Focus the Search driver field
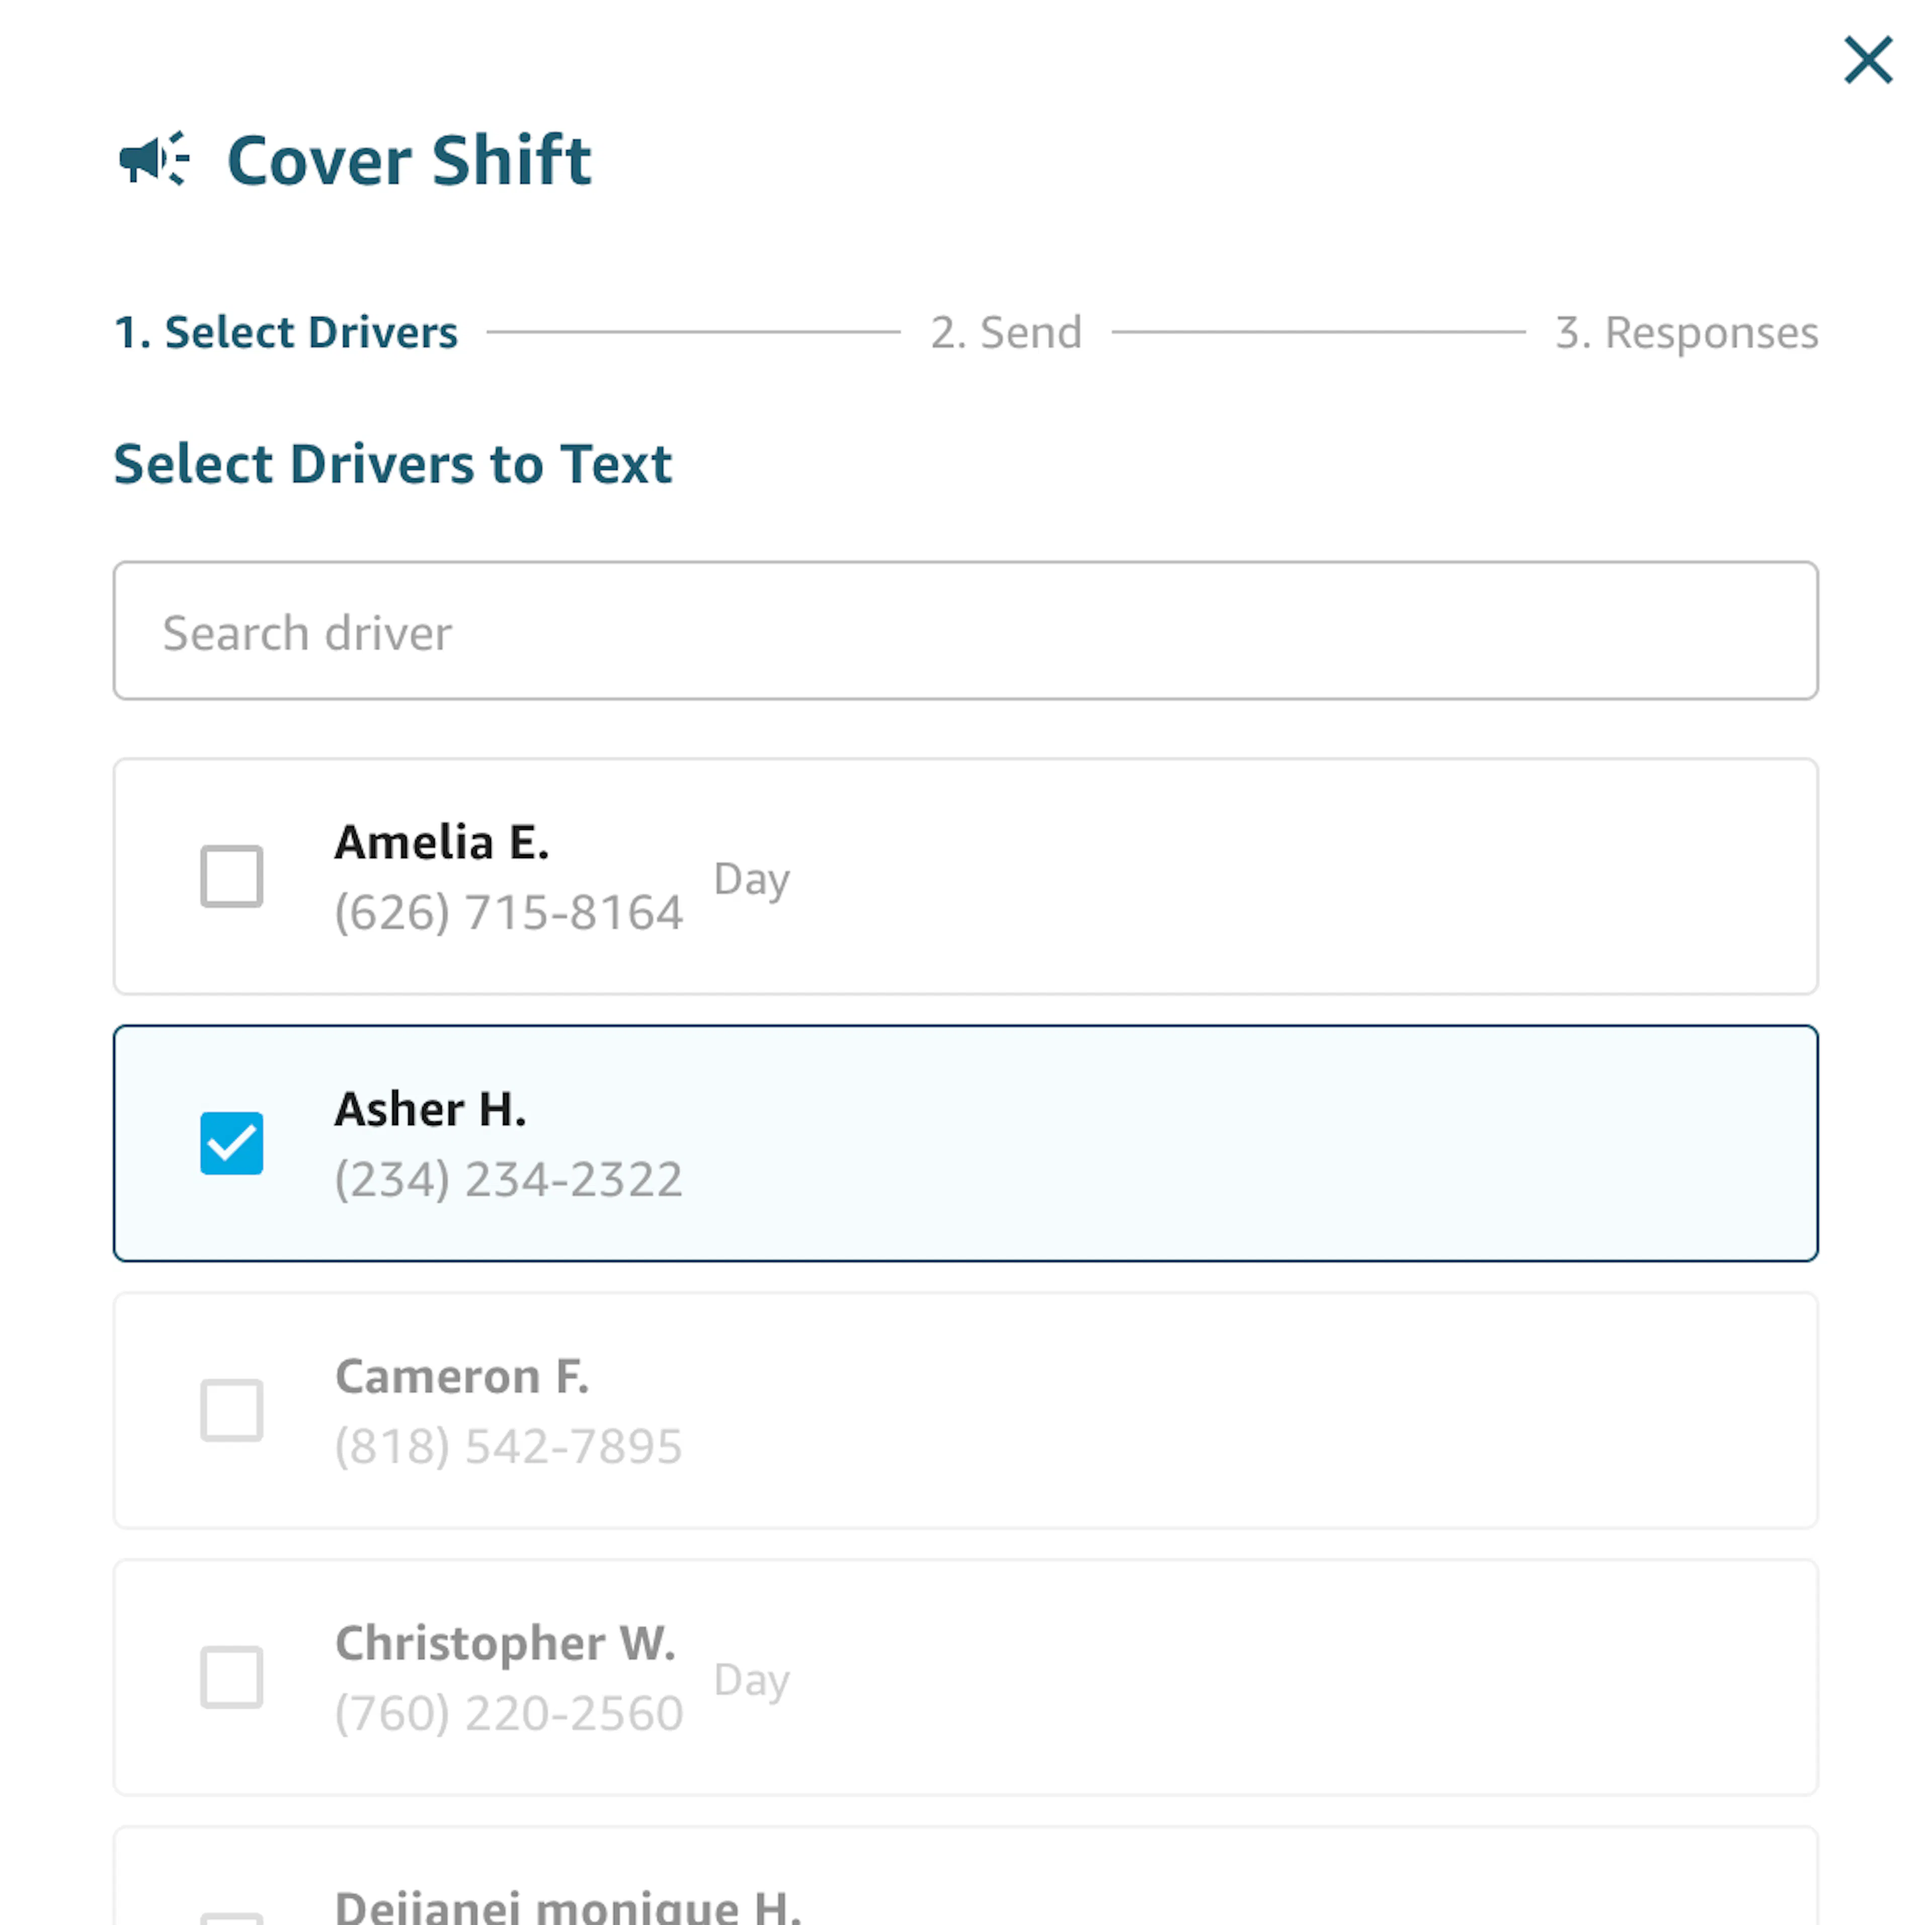1932x1925 pixels. (965, 631)
